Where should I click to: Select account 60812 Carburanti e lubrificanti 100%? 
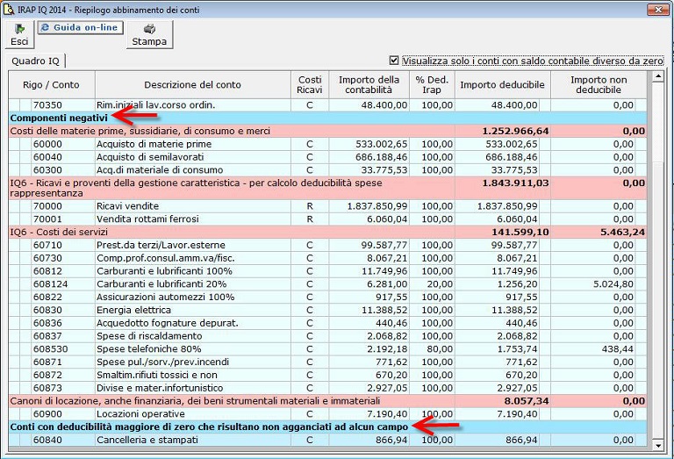tap(327, 271)
